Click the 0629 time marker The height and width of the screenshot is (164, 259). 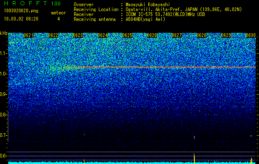[x=226, y=35]
